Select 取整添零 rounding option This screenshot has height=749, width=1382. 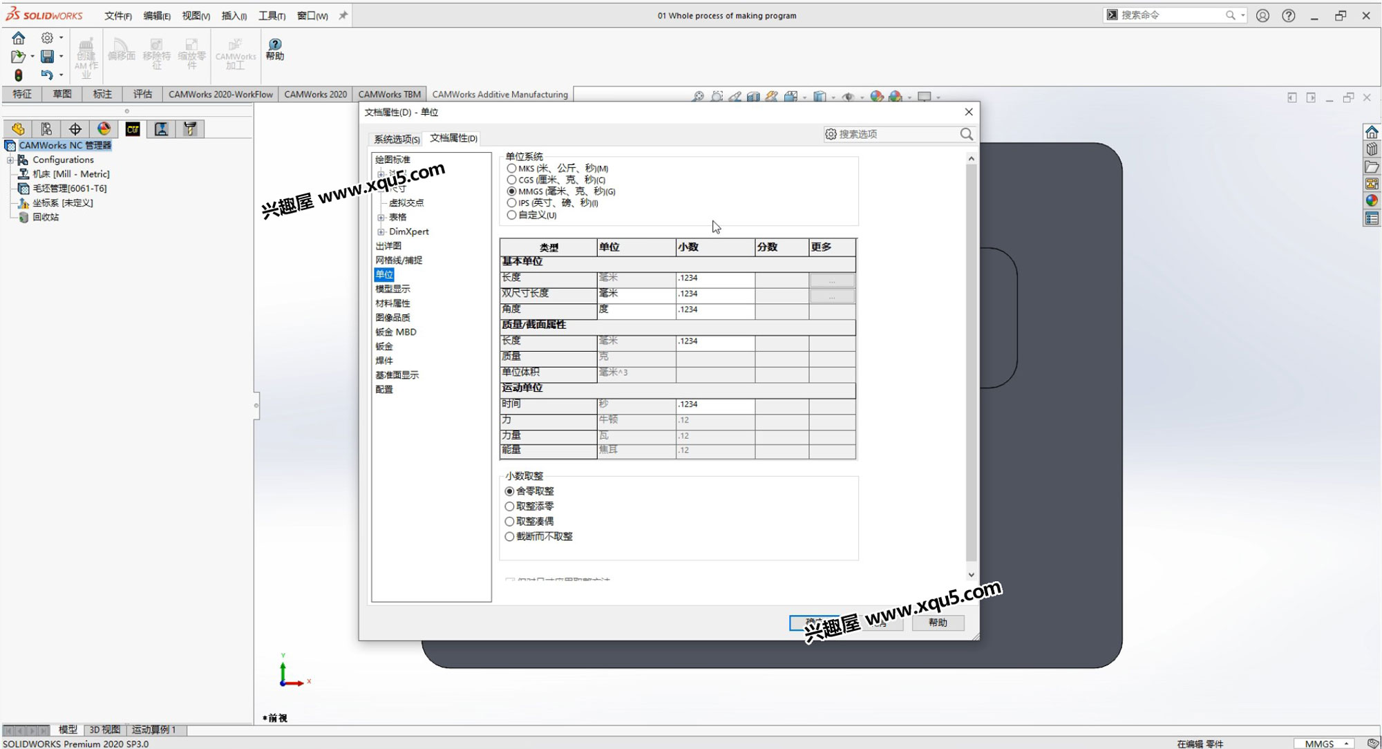coord(509,506)
